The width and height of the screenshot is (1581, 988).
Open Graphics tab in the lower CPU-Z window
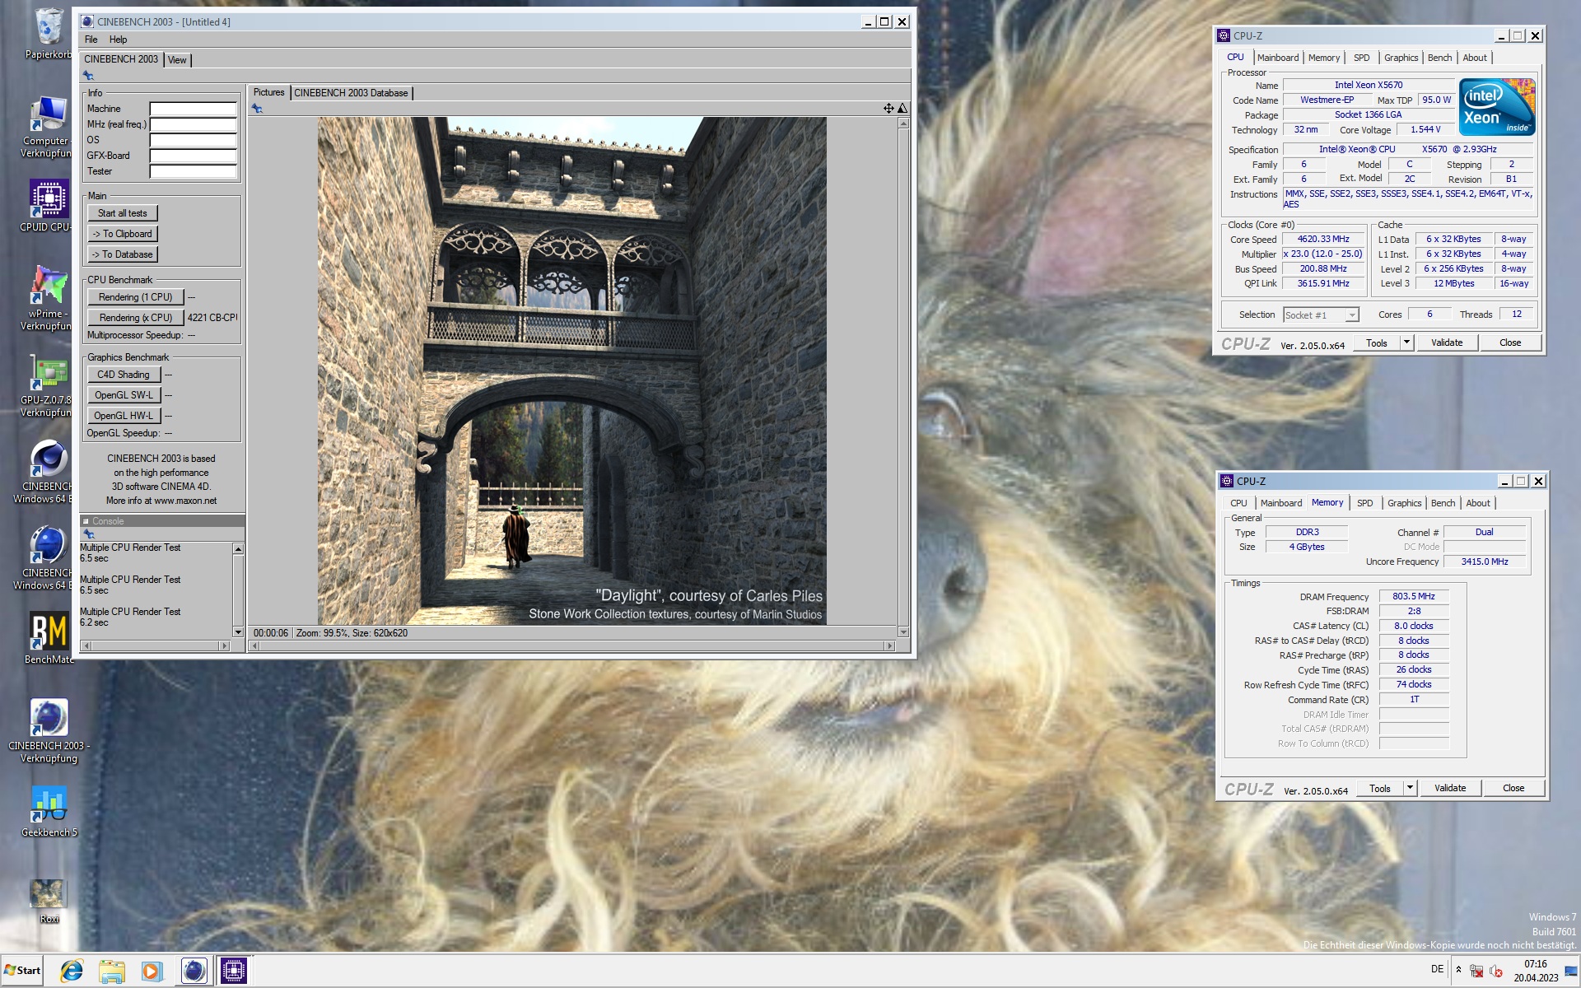pyautogui.click(x=1404, y=503)
